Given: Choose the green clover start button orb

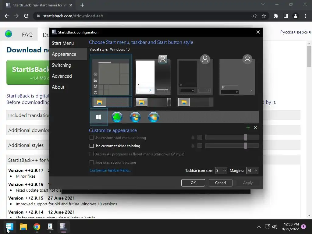Looking at the screenshot, I should coord(117,117).
